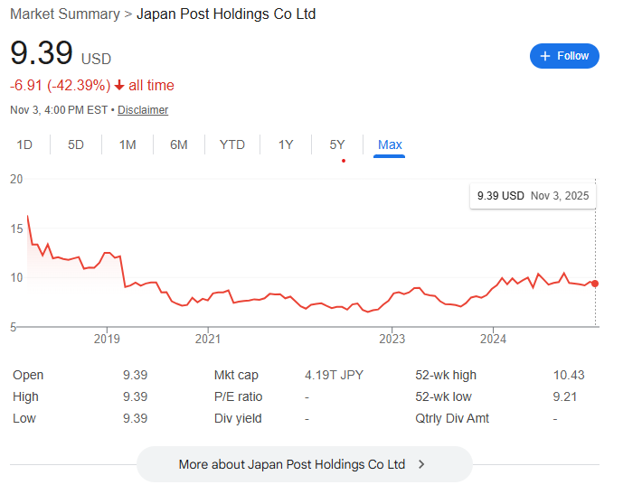The image size is (642, 494).
Task: Switch to the 1M range tab
Action: [x=127, y=144]
